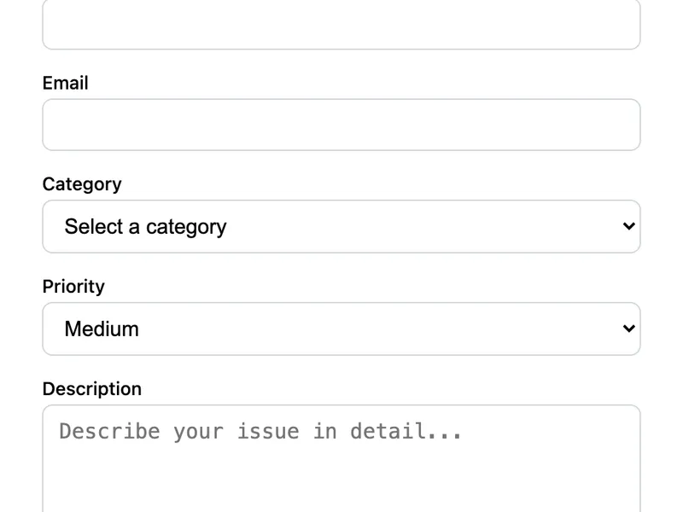Click the Email input field
This screenshot has height=512, width=683.
tap(341, 125)
